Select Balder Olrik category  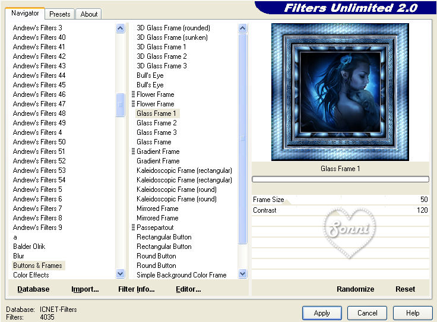(29, 247)
